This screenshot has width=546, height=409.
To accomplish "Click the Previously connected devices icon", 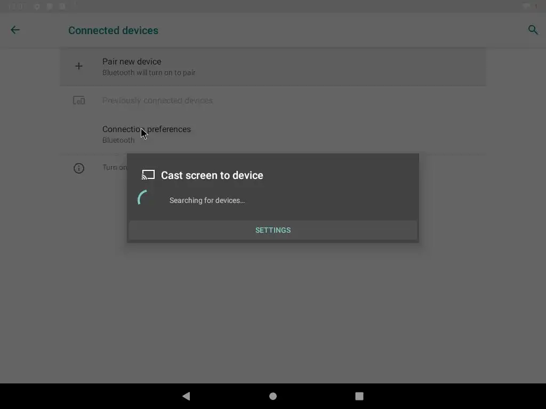I will click(79, 101).
